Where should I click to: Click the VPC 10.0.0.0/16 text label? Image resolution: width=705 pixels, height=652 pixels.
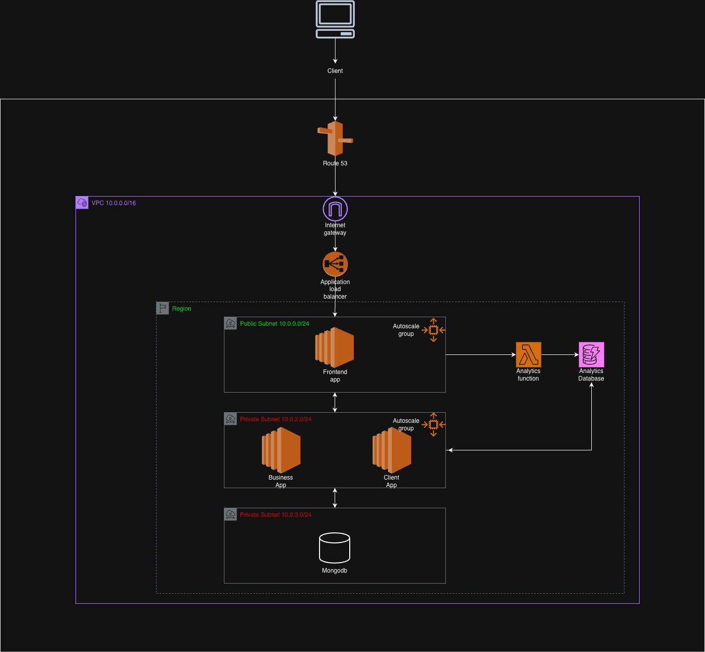[x=114, y=203]
